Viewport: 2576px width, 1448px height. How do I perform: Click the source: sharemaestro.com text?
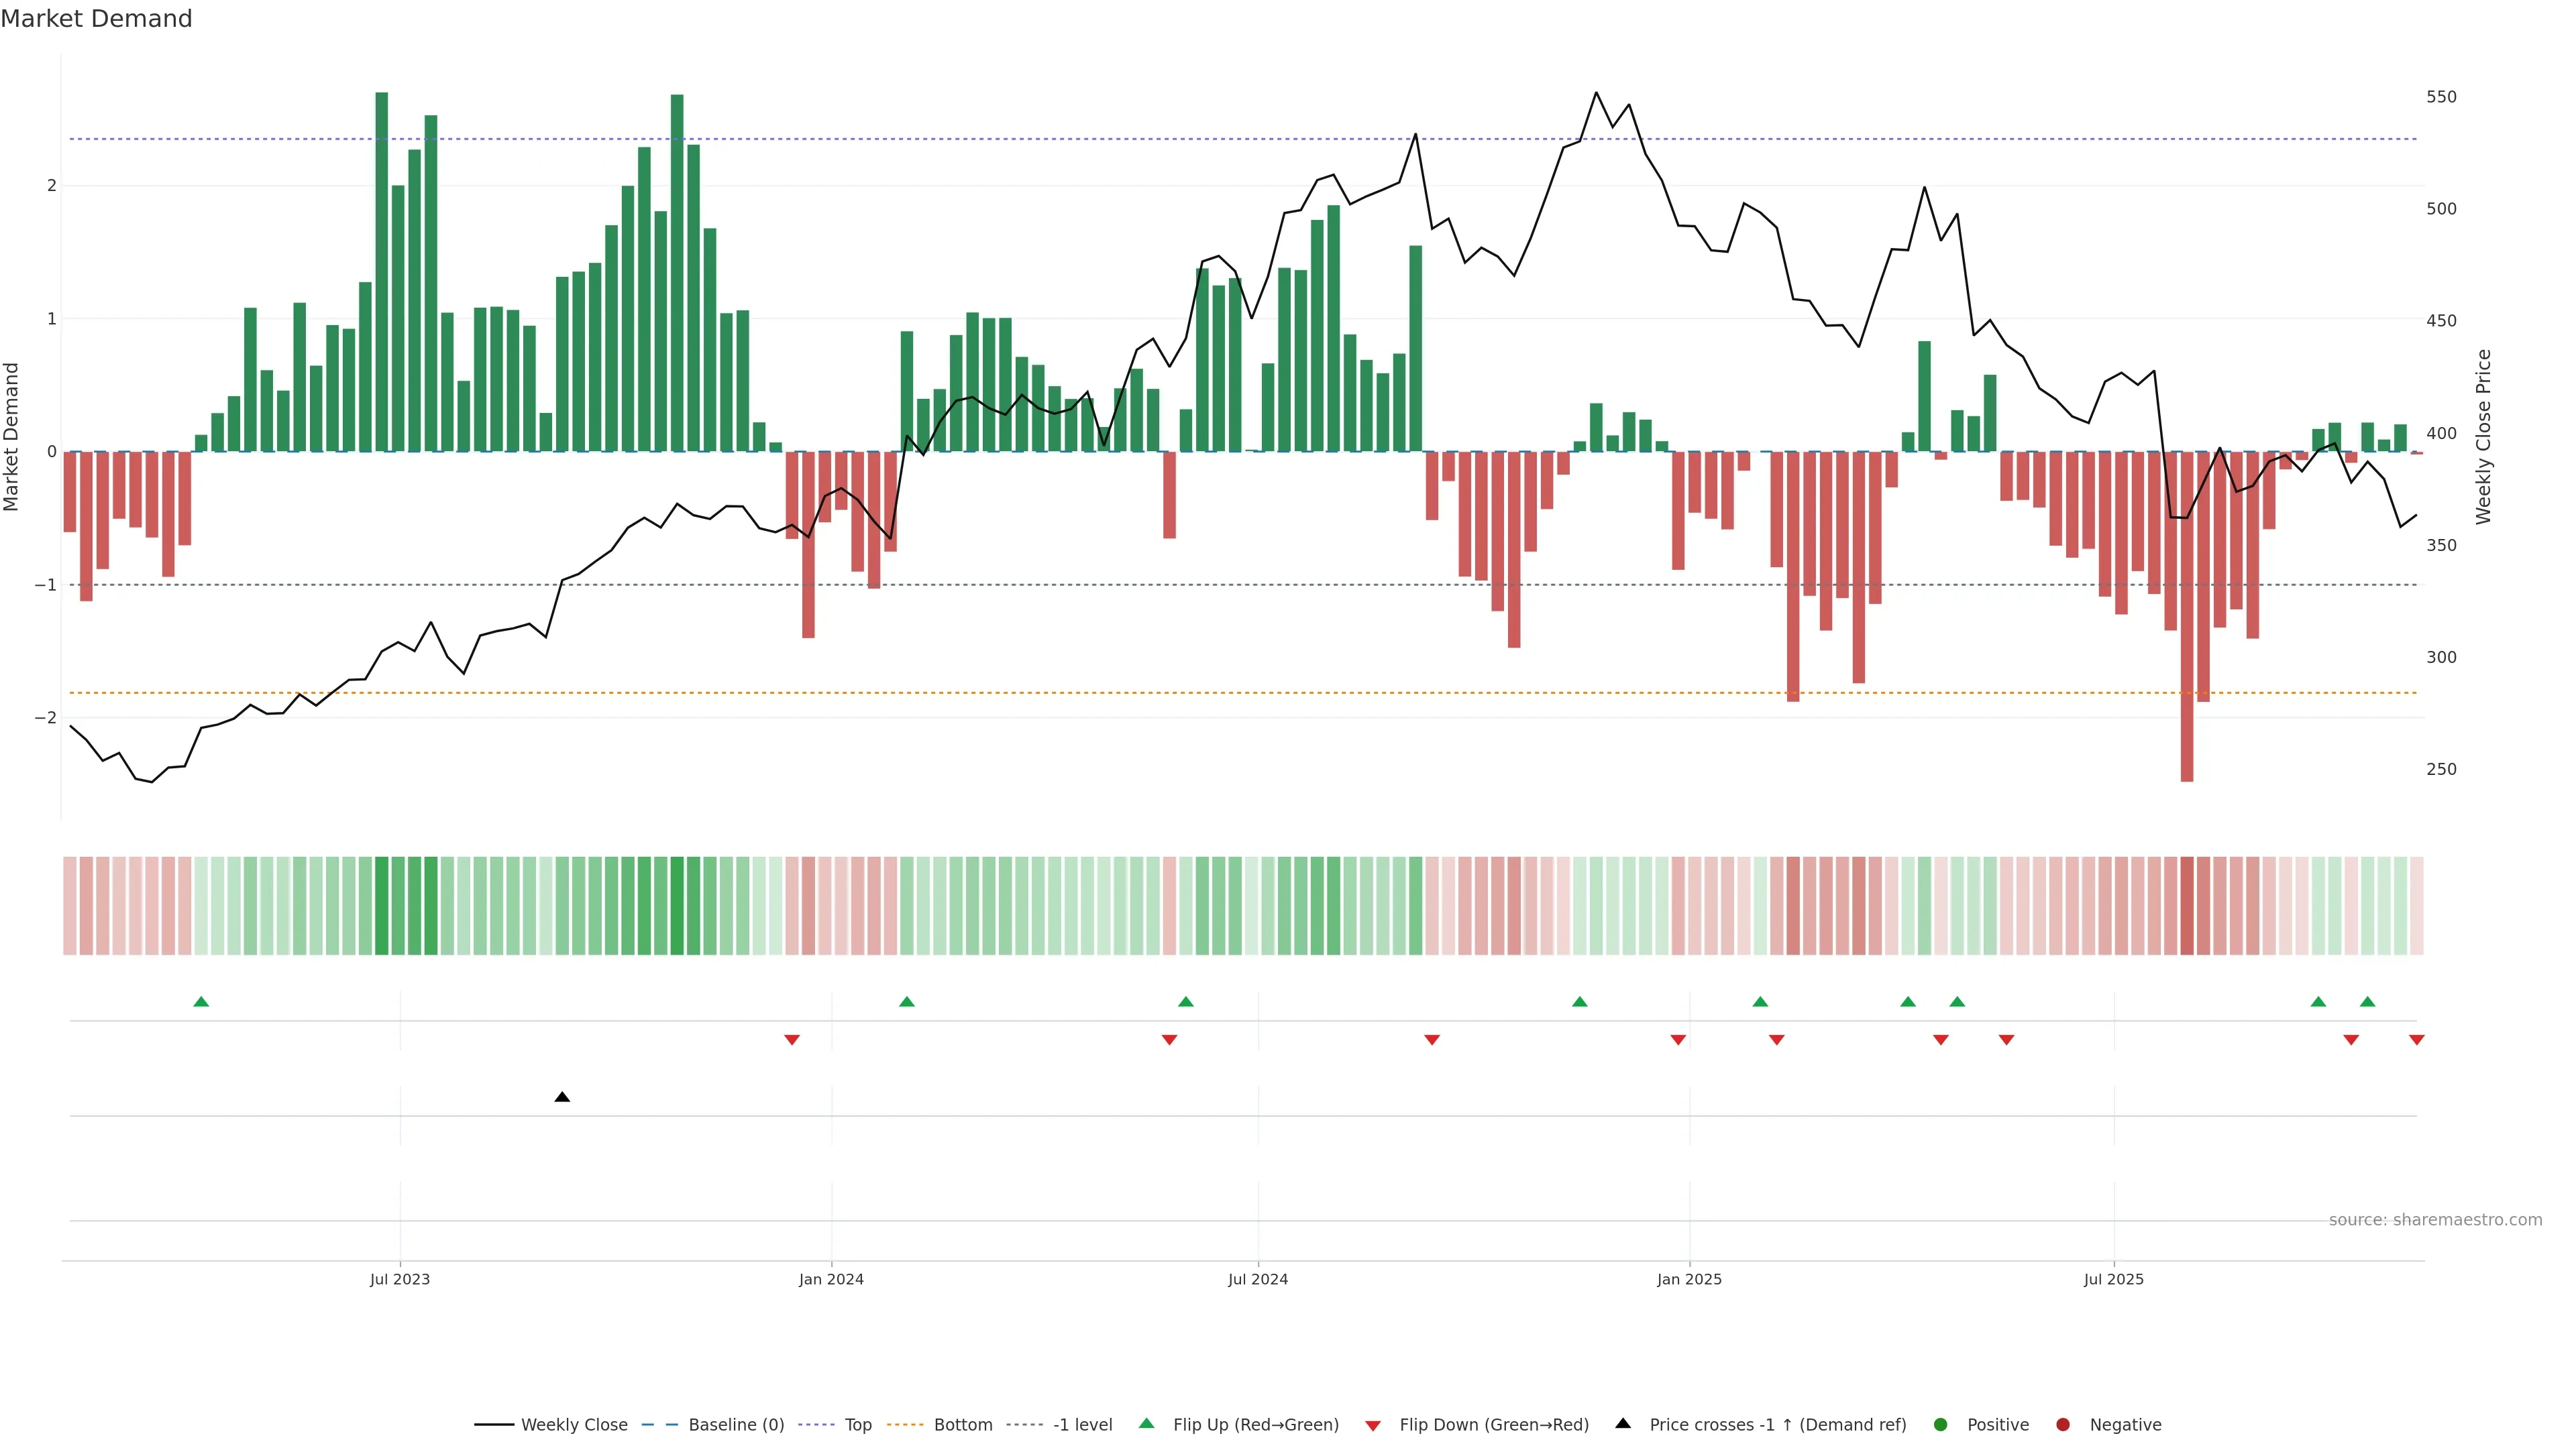tap(2435, 1220)
